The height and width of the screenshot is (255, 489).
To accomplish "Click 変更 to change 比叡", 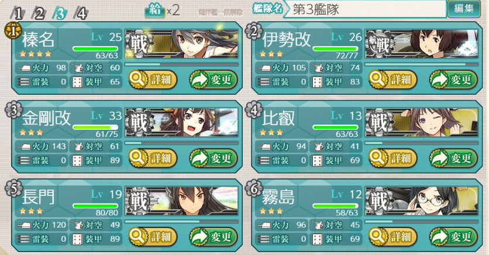I will click(454, 158).
